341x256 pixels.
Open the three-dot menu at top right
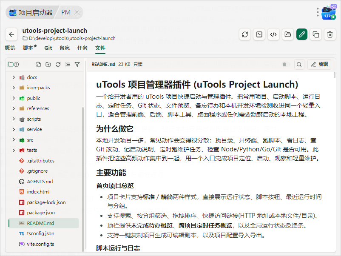[318, 12]
